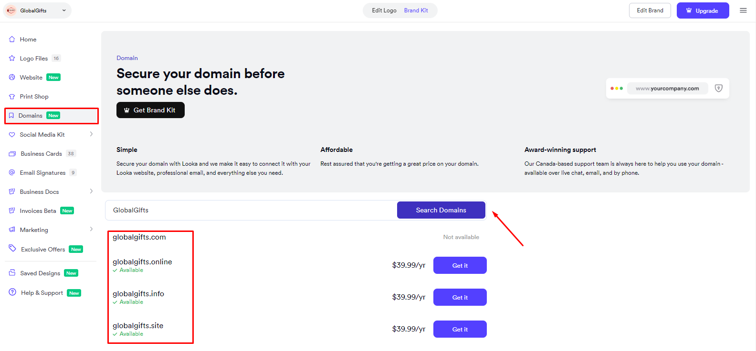
Task: Click the domain search input field
Action: pos(251,210)
